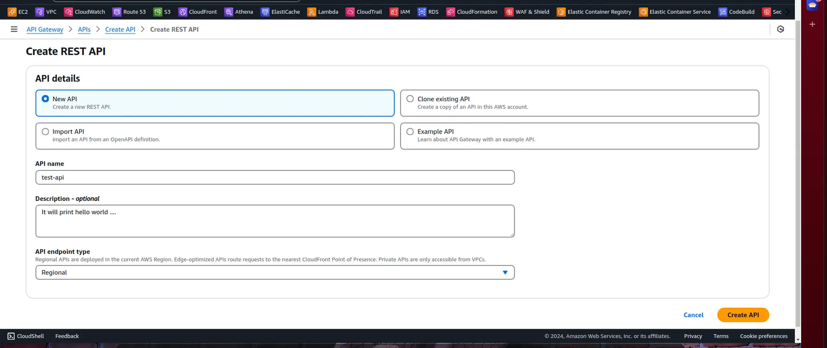This screenshot has height=348, width=827.
Task: Click the blue app icon in the browser sidebar
Action: pyautogui.click(x=813, y=6)
